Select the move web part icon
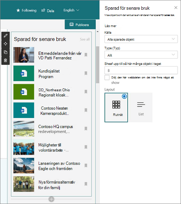 (x=6, y=44)
